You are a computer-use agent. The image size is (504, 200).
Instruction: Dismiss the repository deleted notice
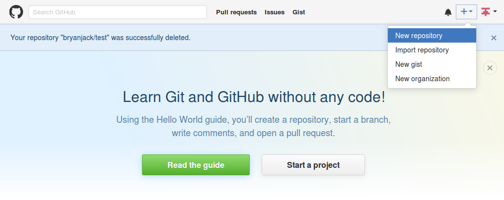tap(494, 38)
